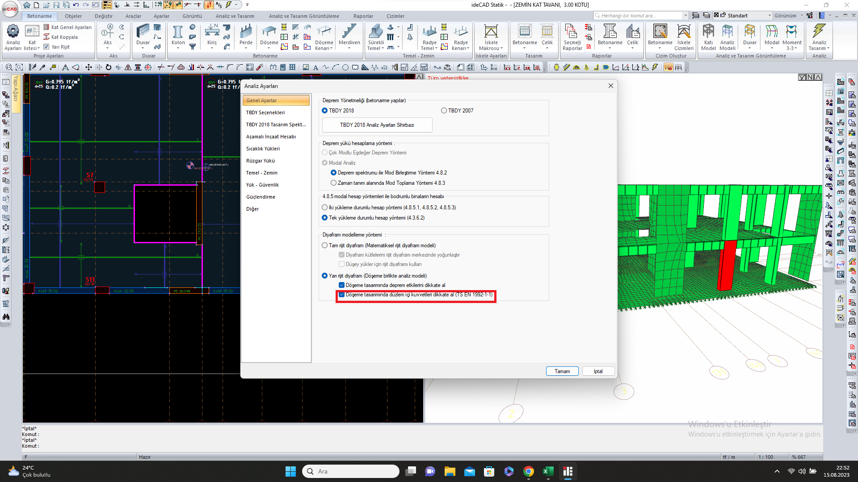
Task: Select Yarı rijit diyafram option
Action: click(x=325, y=276)
